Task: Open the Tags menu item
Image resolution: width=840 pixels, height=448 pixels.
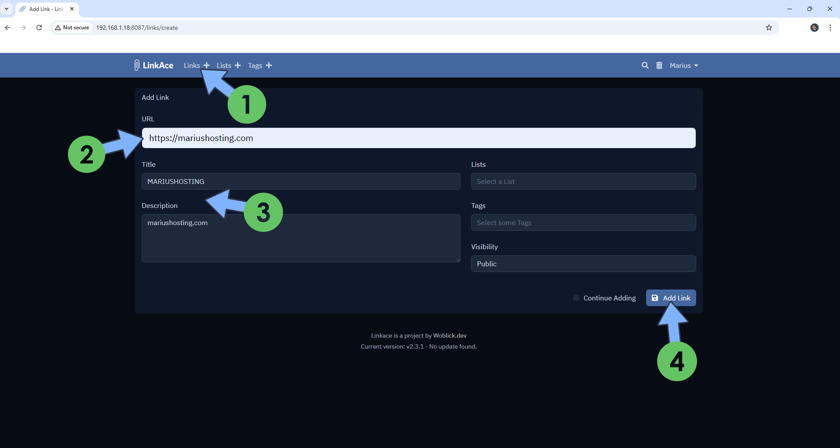Action: (255, 65)
